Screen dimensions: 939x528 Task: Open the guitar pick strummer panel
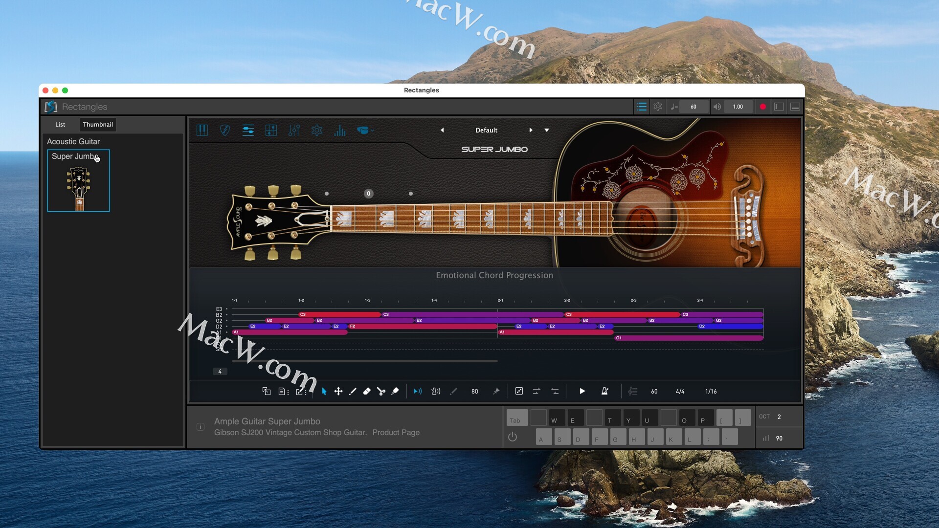(225, 131)
